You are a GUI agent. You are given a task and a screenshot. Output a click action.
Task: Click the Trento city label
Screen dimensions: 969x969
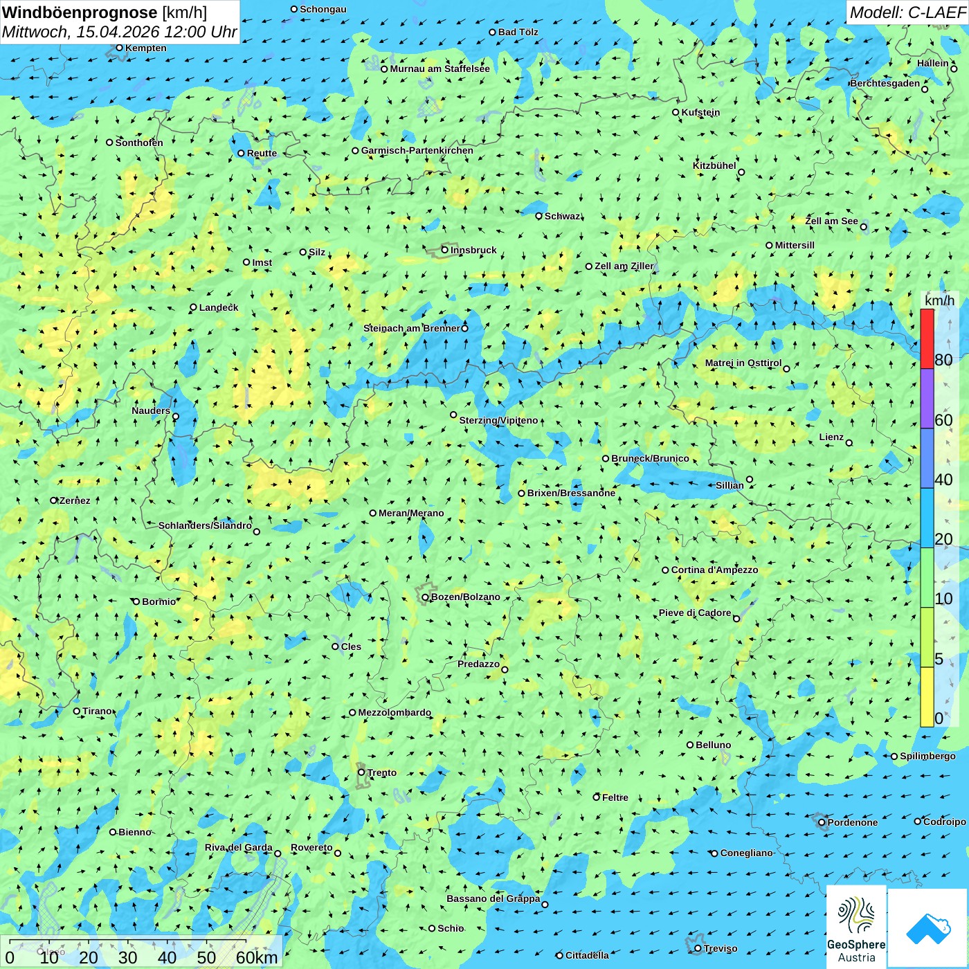pyautogui.click(x=382, y=772)
